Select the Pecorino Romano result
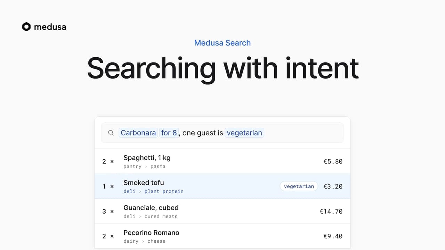Image resolution: width=445 pixels, height=250 pixels. [x=222, y=236]
